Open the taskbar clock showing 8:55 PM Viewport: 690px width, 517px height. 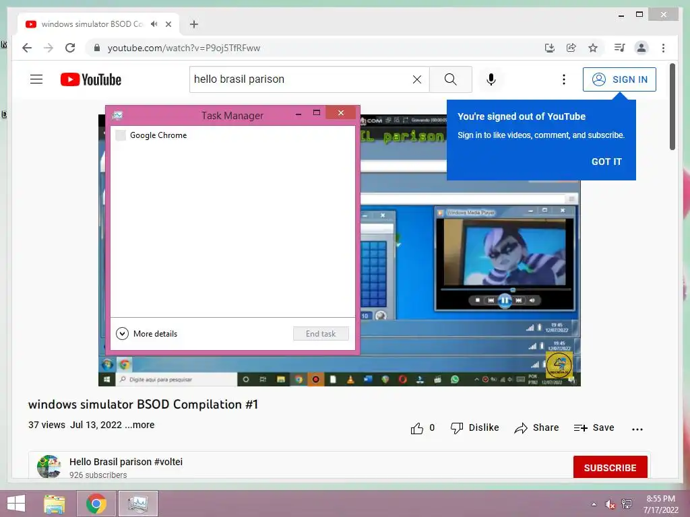tap(661, 504)
